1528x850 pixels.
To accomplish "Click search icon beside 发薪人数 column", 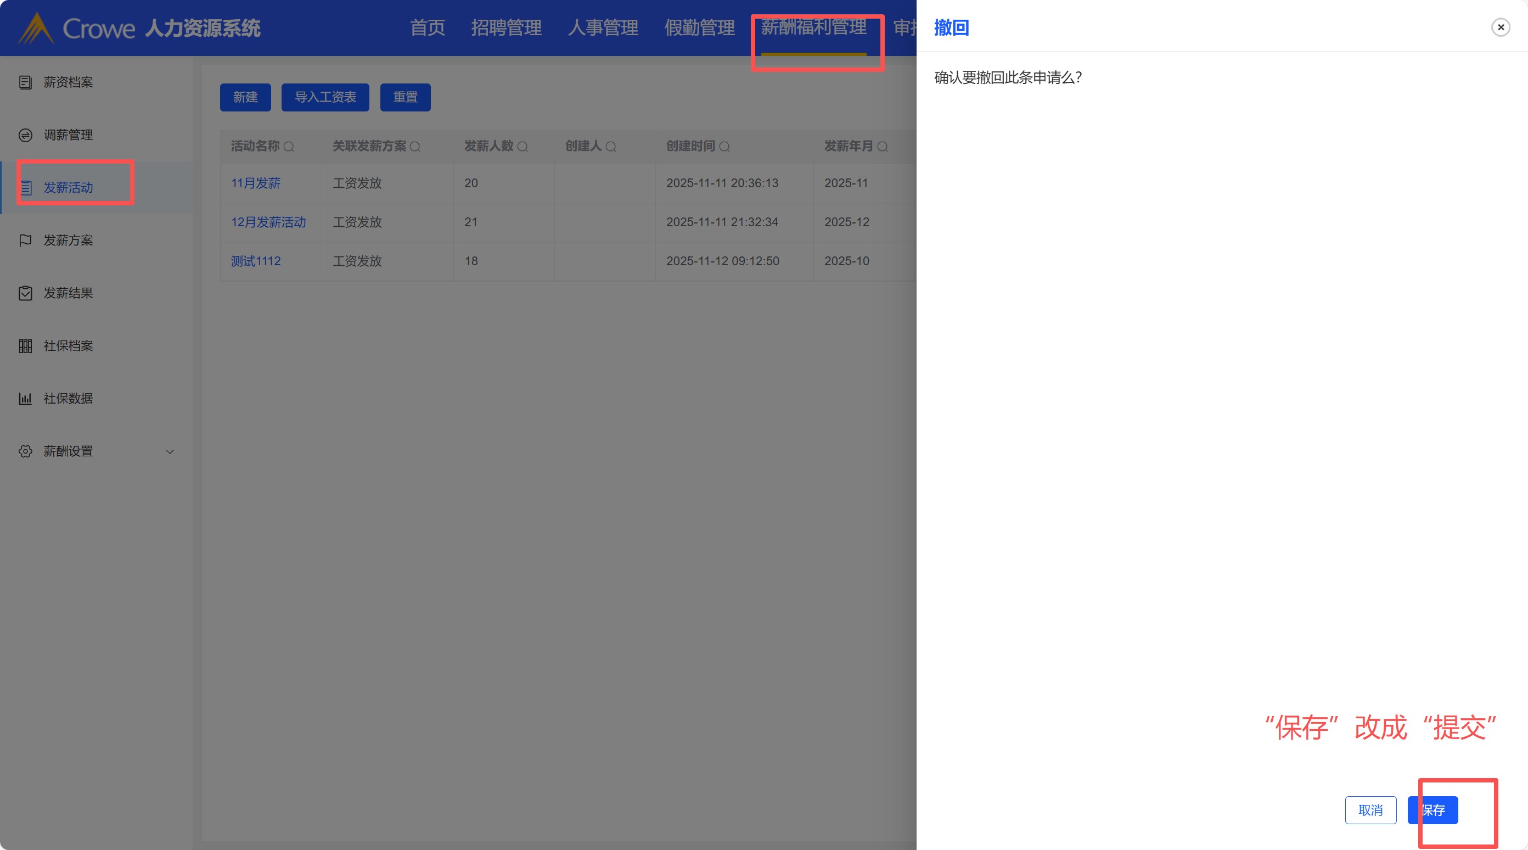I will (523, 147).
